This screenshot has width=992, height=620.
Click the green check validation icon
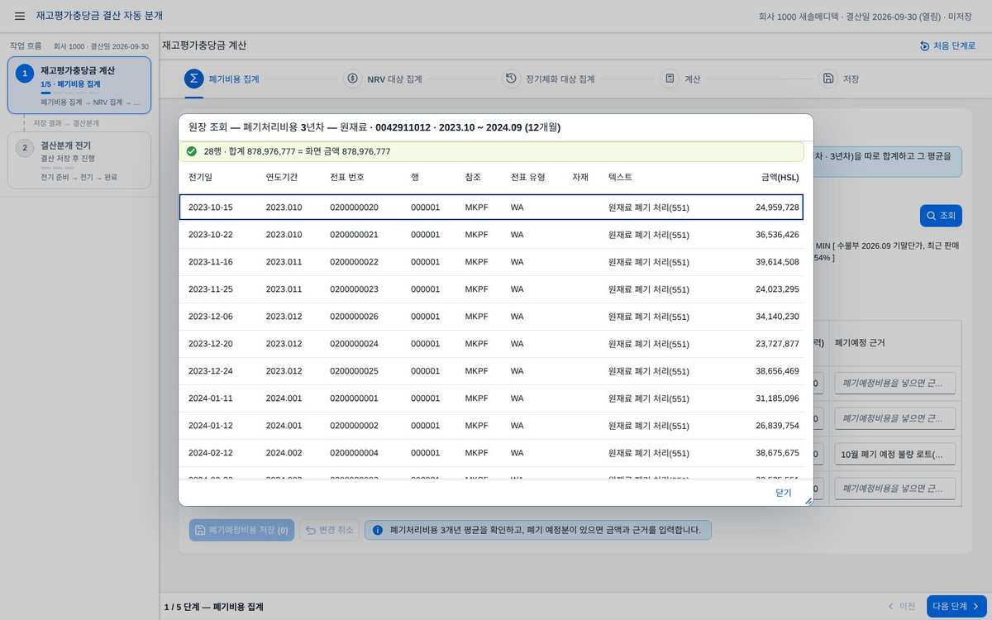192,151
